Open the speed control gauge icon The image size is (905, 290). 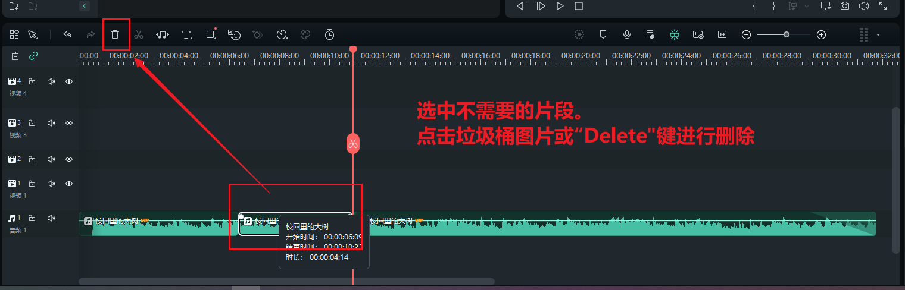click(x=282, y=35)
